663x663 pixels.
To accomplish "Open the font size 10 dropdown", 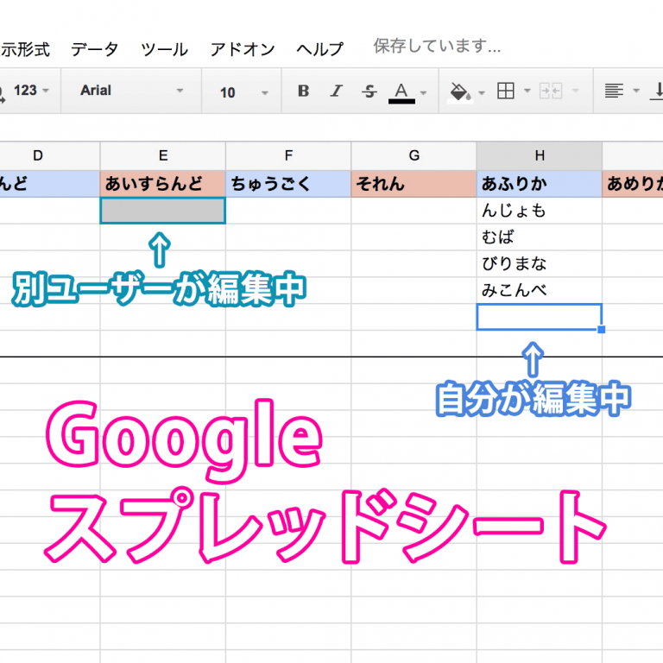I will pyautogui.click(x=243, y=92).
